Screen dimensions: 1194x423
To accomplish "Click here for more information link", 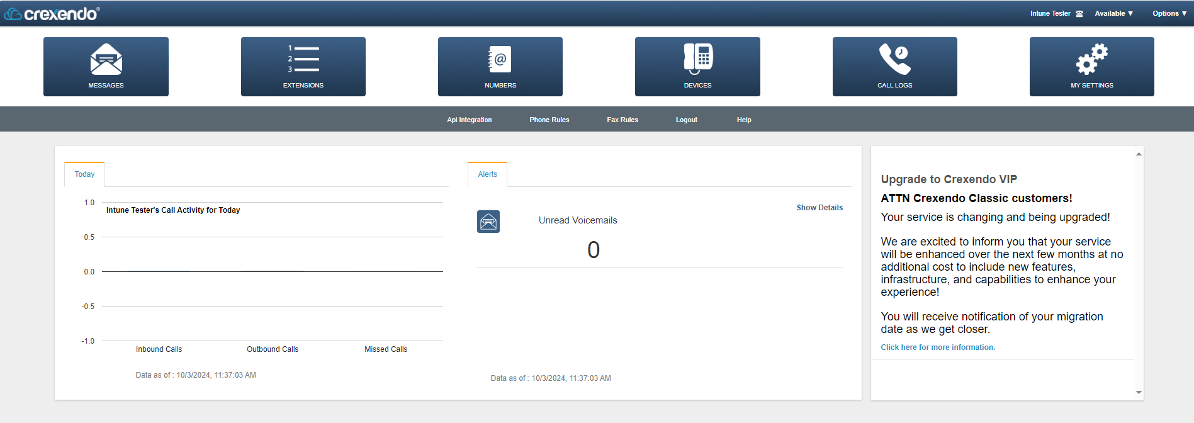I will pyautogui.click(x=938, y=347).
